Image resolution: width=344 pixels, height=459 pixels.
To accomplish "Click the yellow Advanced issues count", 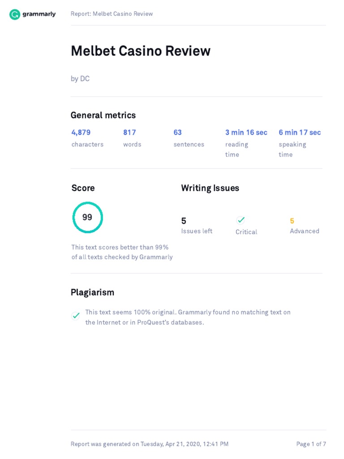I will point(292,221).
